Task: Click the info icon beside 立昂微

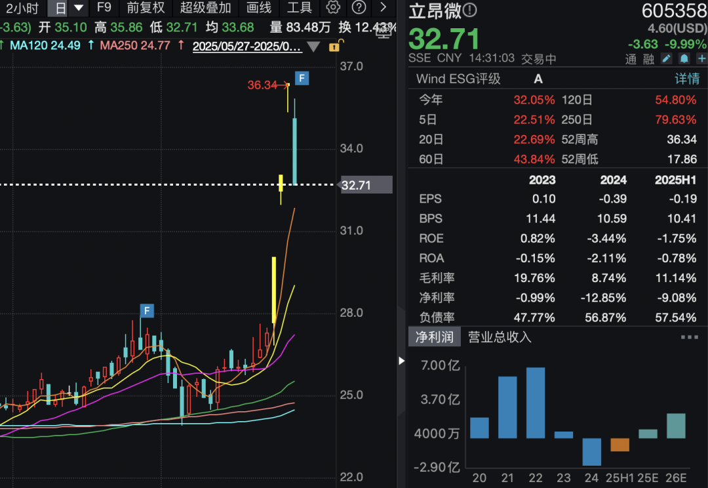Action: click(x=470, y=11)
